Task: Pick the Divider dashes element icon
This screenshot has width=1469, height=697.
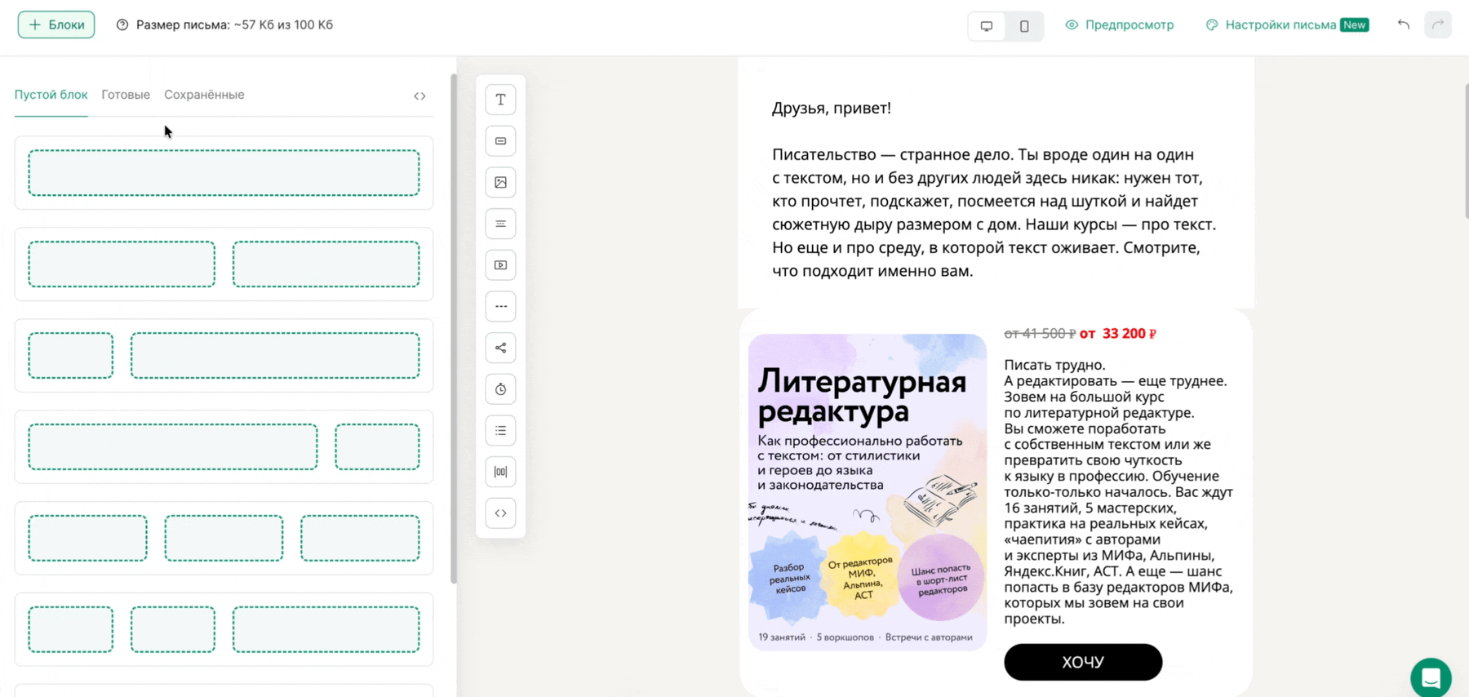Action: click(500, 306)
